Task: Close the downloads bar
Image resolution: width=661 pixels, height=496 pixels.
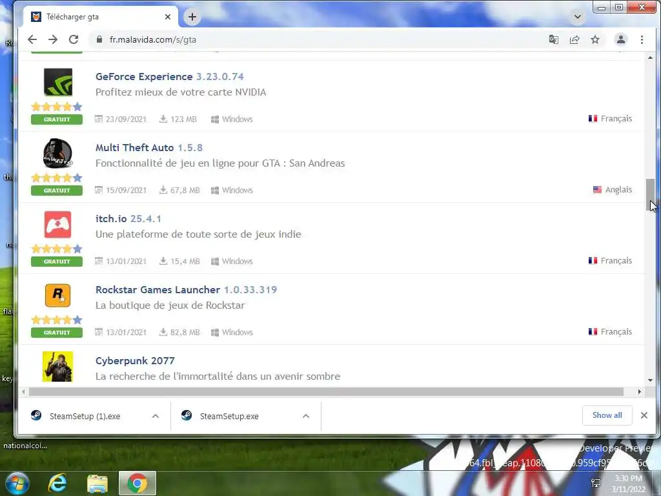Action: [644, 415]
